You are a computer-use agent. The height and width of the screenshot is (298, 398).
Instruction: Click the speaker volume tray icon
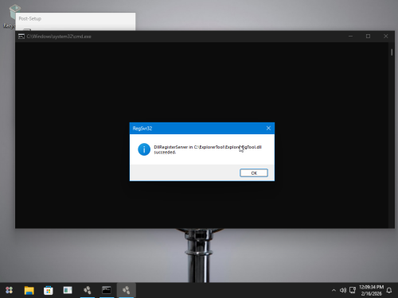tap(343, 290)
